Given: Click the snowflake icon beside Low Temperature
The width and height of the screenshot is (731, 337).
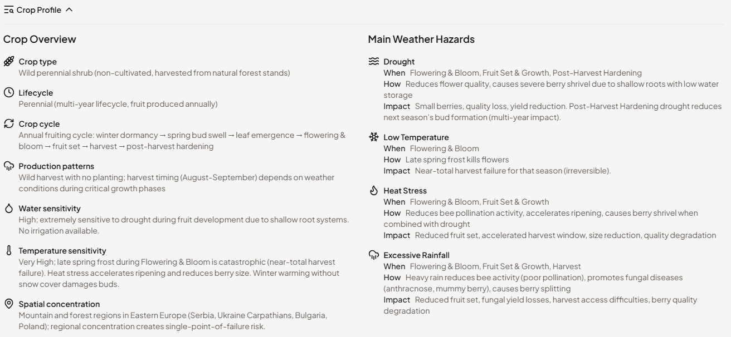Looking at the screenshot, I should coord(373,137).
